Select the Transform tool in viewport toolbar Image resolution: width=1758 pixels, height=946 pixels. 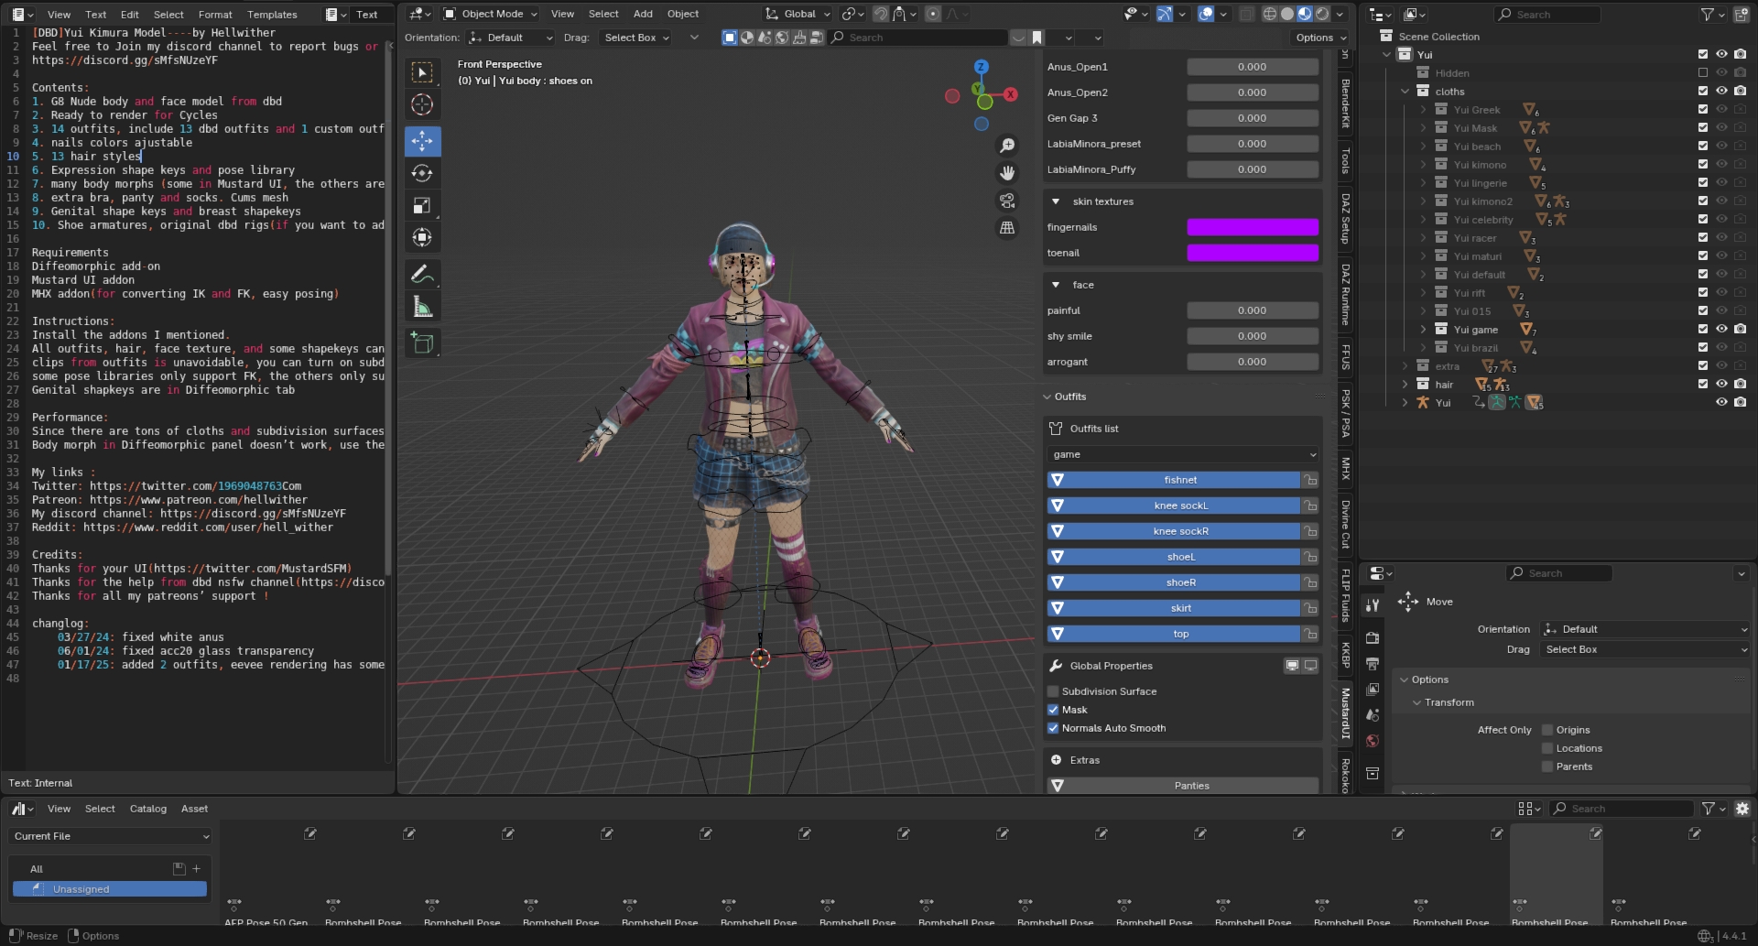click(422, 237)
